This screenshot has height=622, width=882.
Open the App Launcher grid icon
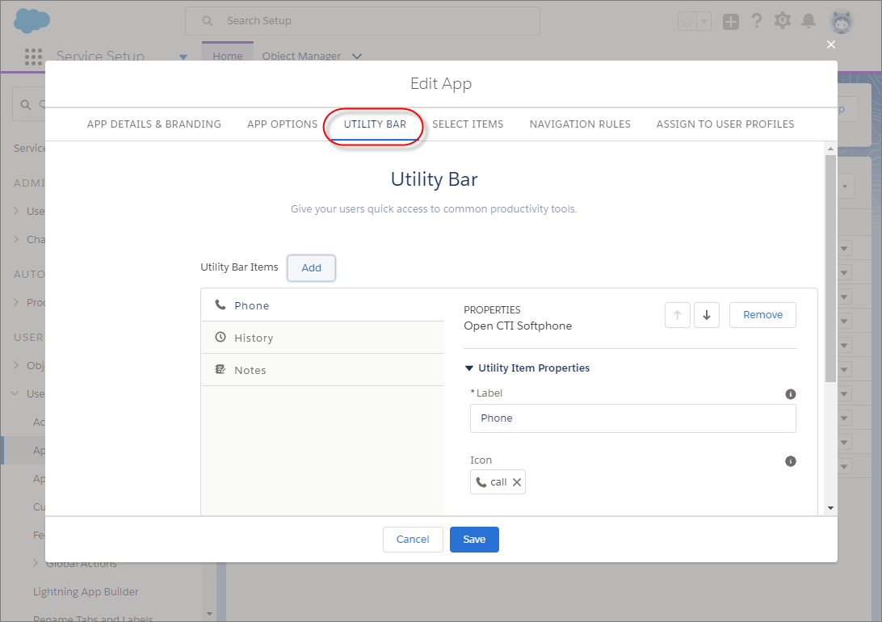pos(33,57)
